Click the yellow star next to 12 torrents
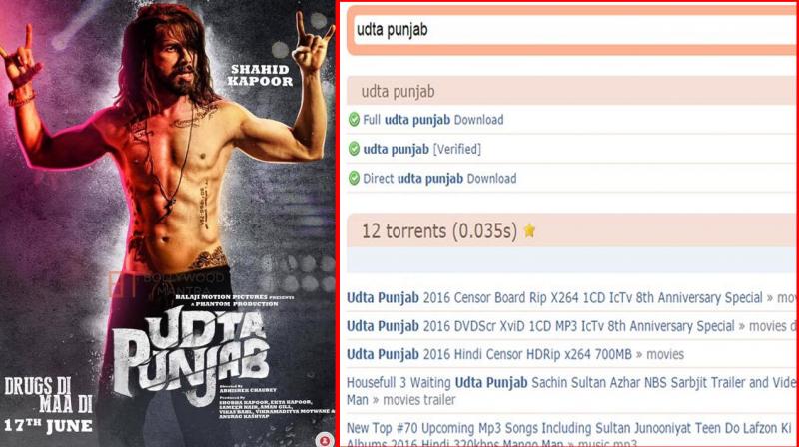The width and height of the screenshot is (799, 447). pos(529,230)
